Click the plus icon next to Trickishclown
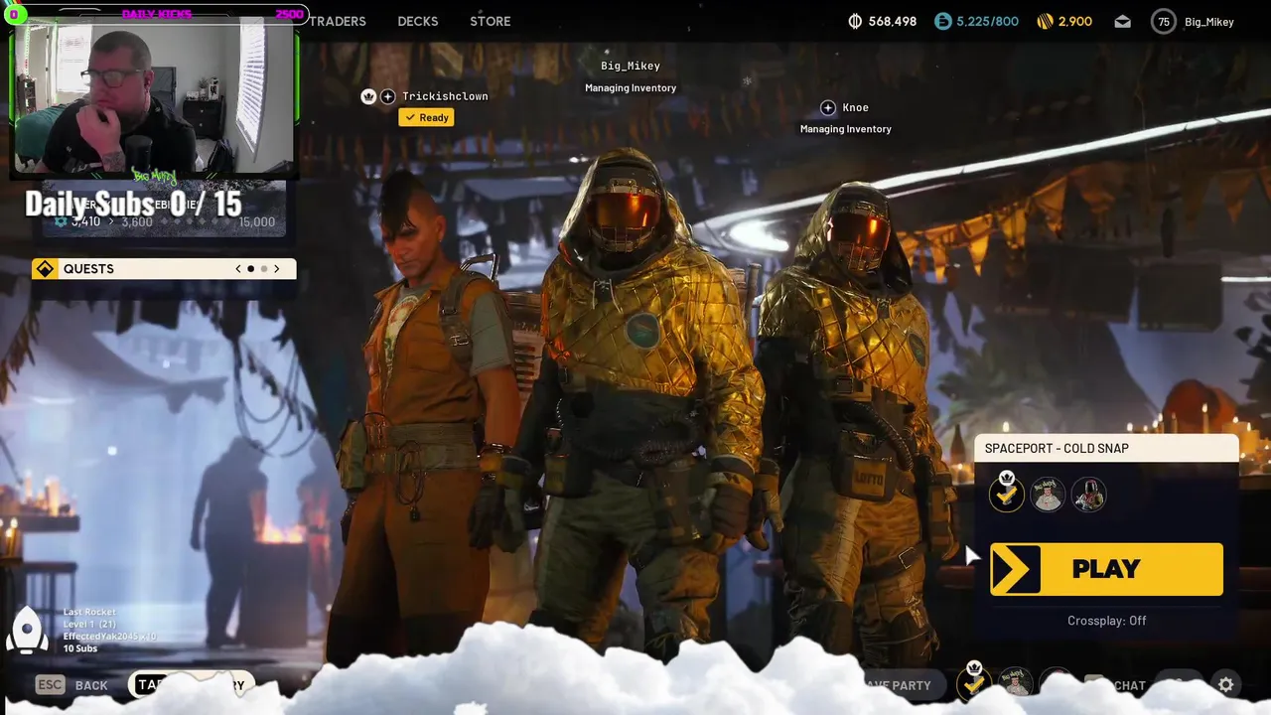Screen dimensions: 1271x715 [x=388, y=96]
